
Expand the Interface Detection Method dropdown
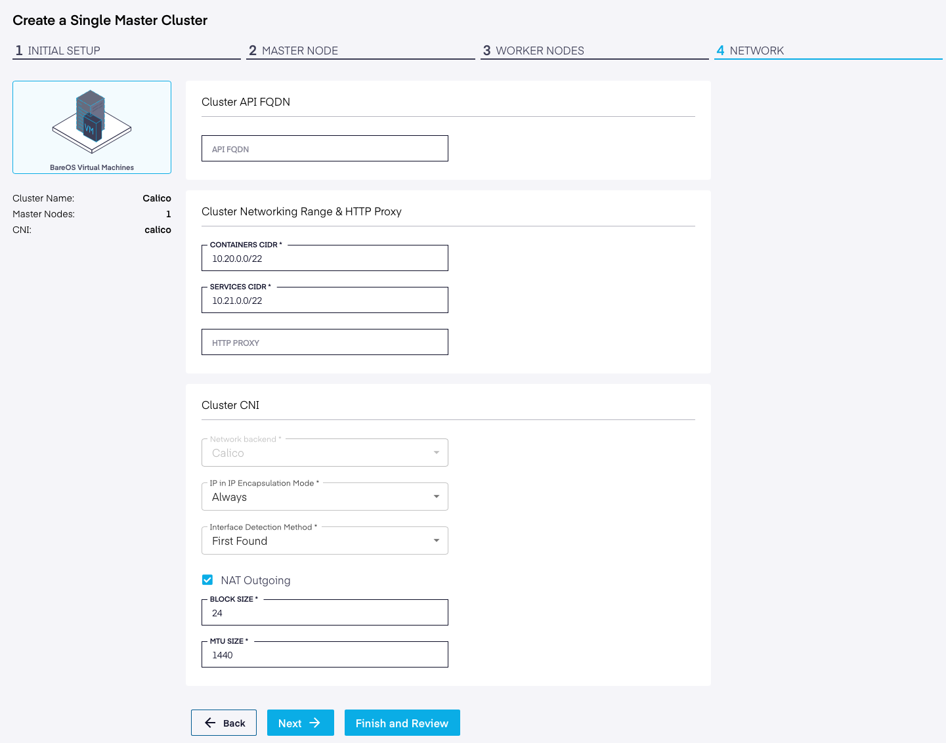click(x=324, y=541)
